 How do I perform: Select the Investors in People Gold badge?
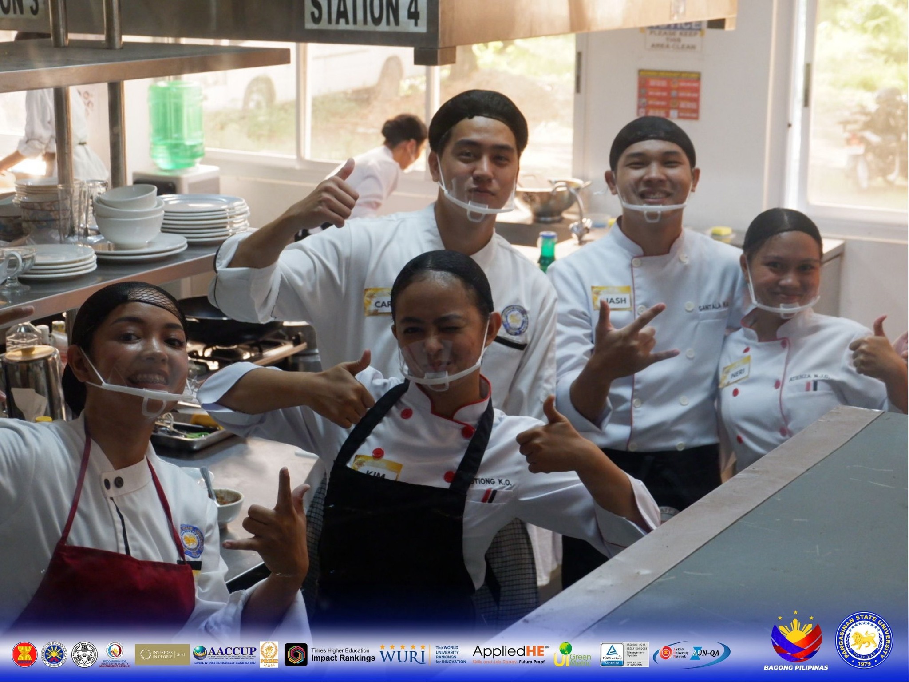click(162, 654)
